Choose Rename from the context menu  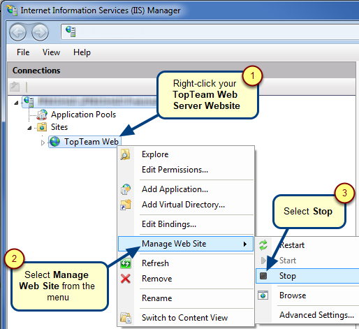coord(186,298)
